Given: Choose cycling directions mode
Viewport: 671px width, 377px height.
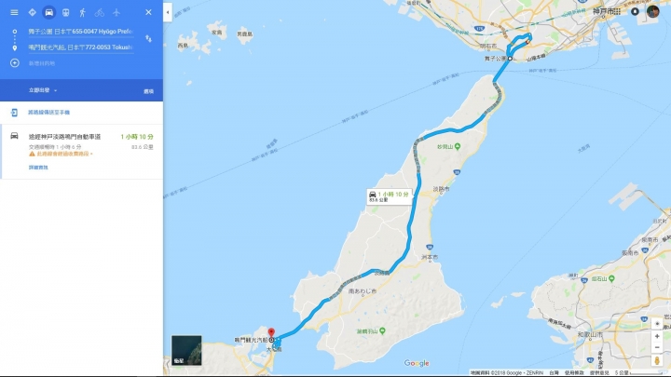Looking at the screenshot, I should [x=100, y=12].
